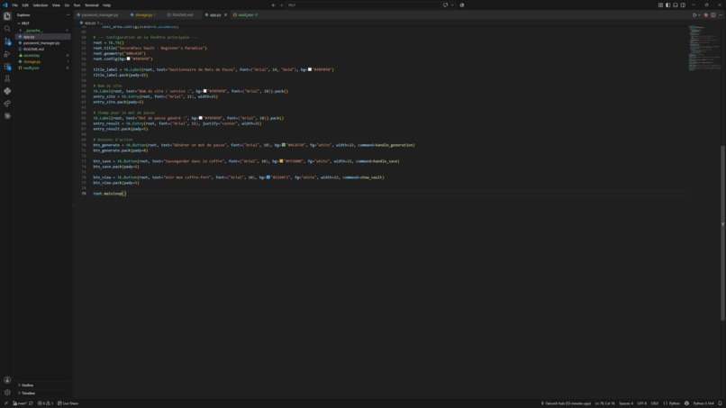Open the Manage gear icon
726x408 pixels.
[x=7, y=393]
